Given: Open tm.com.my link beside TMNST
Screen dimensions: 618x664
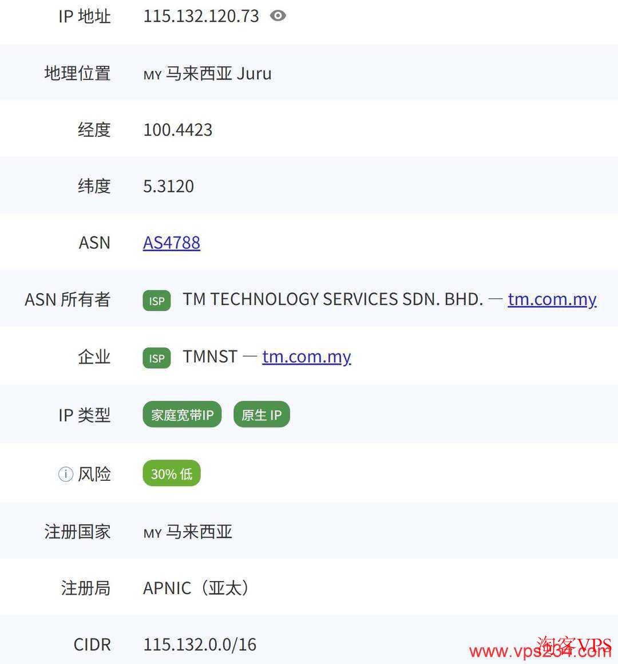Looking at the screenshot, I should tap(307, 357).
